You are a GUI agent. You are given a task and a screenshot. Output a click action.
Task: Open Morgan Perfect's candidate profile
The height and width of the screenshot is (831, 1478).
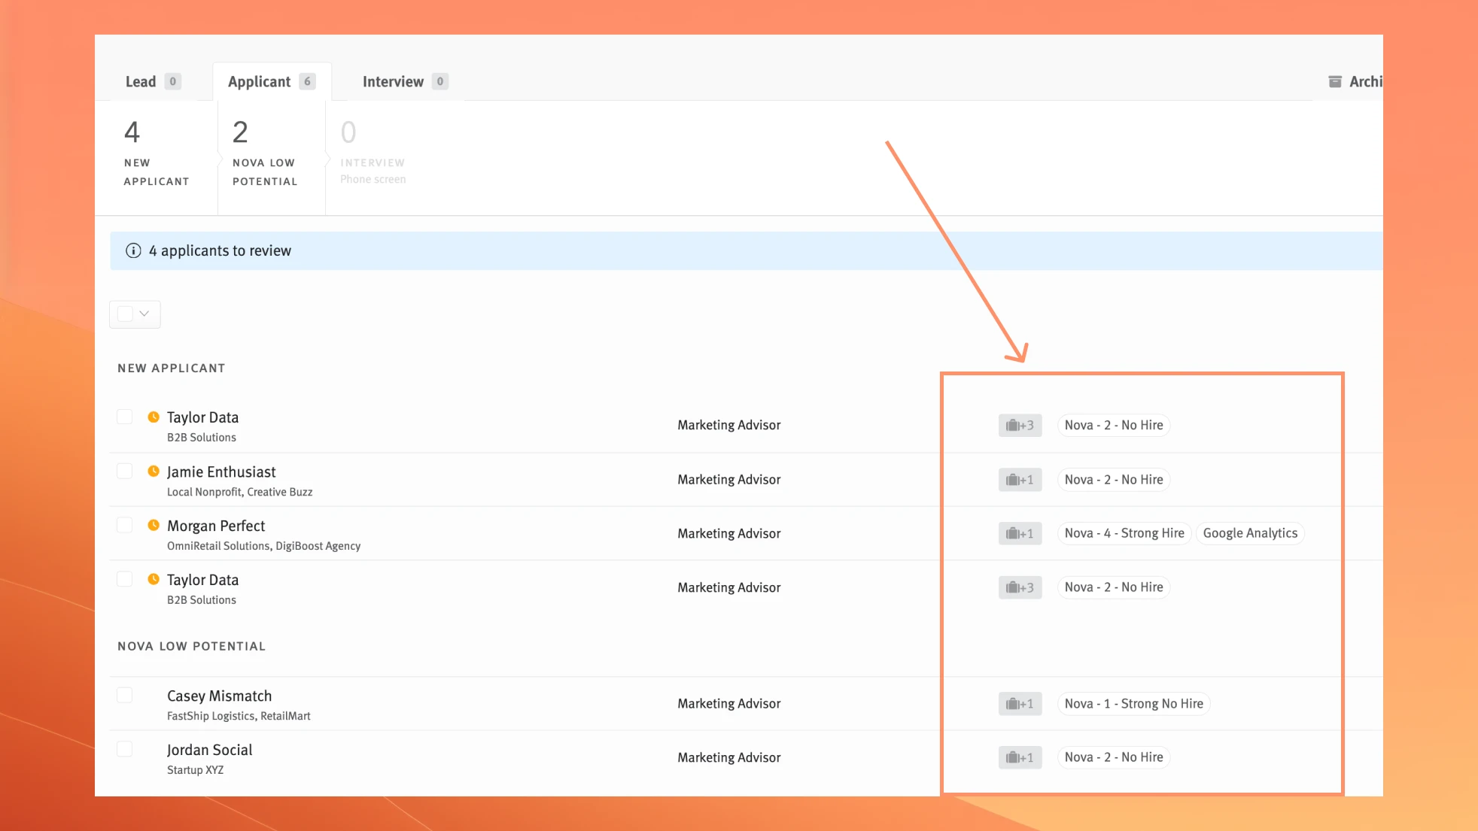point(216,525)
